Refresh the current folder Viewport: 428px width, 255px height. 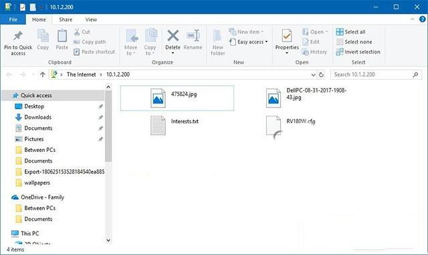(x=321, y=74)
